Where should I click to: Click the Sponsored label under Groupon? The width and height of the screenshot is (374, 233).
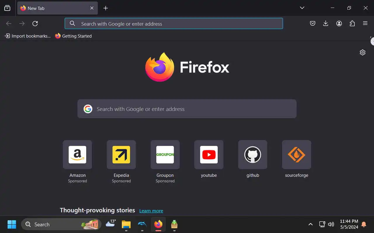165,181
